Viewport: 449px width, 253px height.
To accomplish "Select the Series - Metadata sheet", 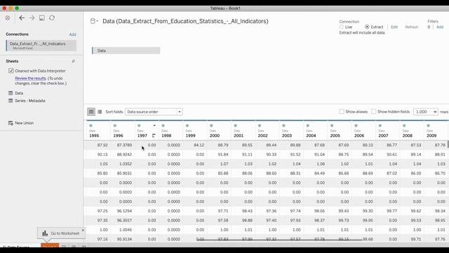I will (30, 100).
